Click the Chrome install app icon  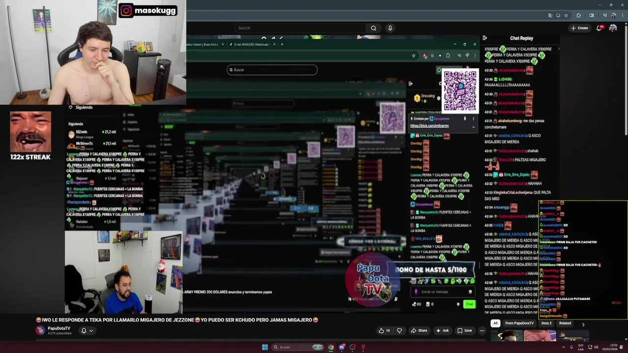click(x=558, y=15)
